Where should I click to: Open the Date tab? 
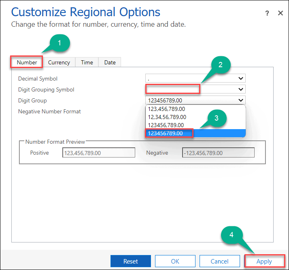(x=110, y=62)
